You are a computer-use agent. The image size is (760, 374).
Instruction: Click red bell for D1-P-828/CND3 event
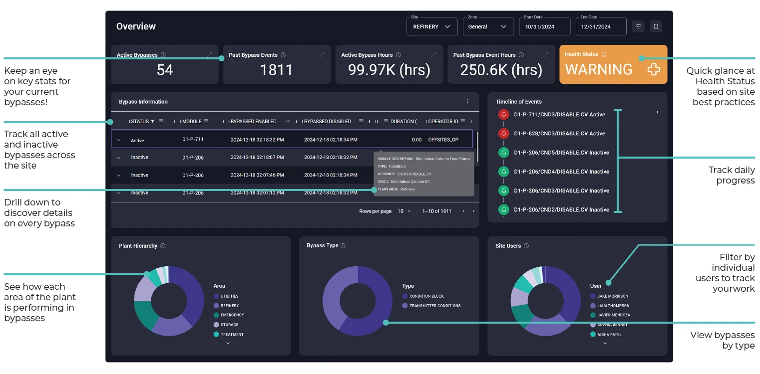click(x=503, y=134)
